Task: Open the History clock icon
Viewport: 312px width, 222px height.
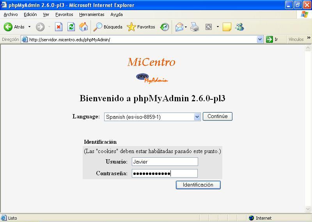Action: click(x=165, y=27)
